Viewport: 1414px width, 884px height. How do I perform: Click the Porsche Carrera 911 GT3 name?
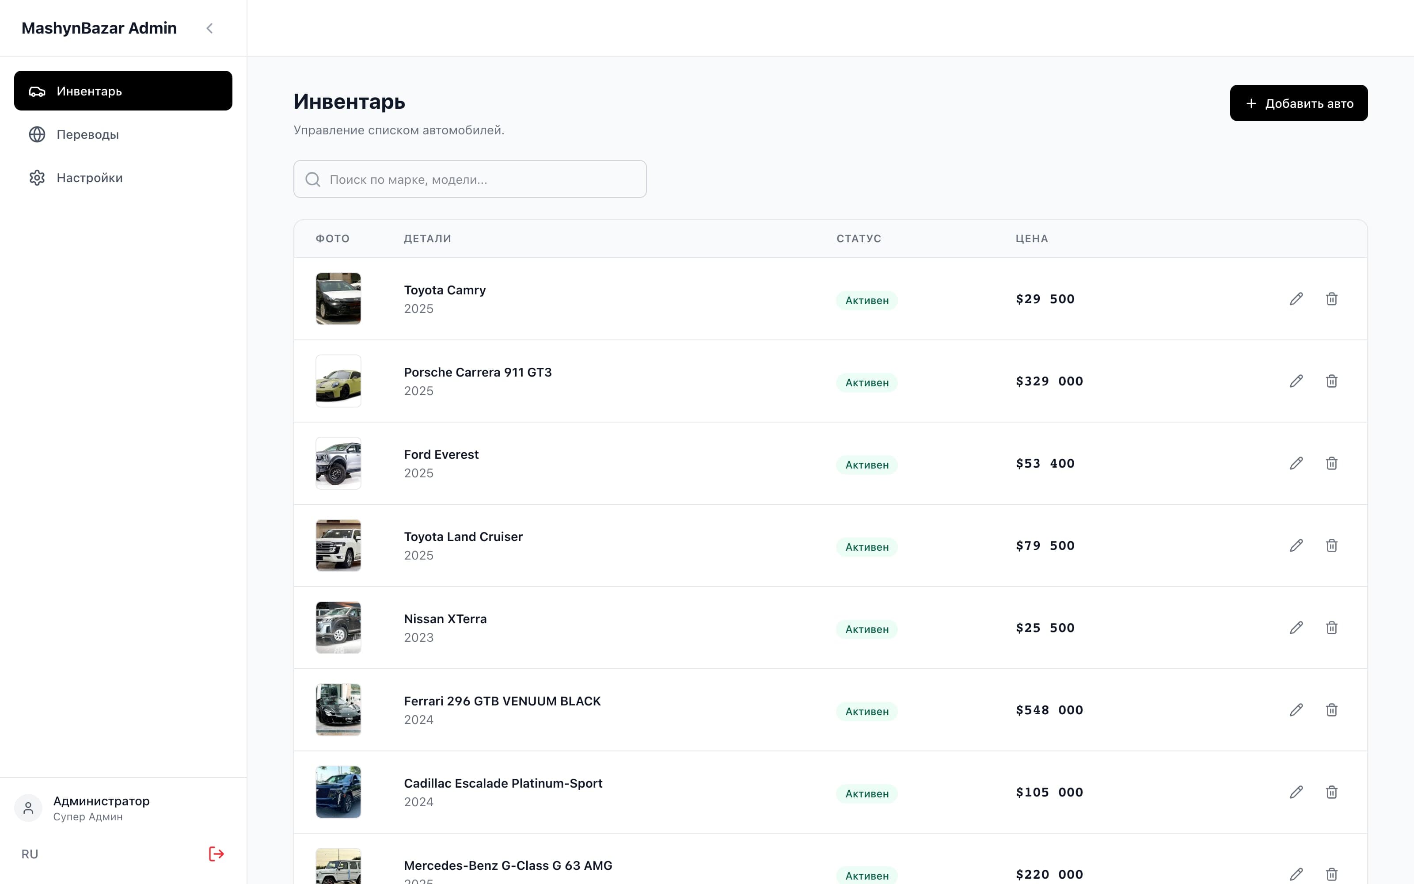pyautogui.click(x=477, y=373)
